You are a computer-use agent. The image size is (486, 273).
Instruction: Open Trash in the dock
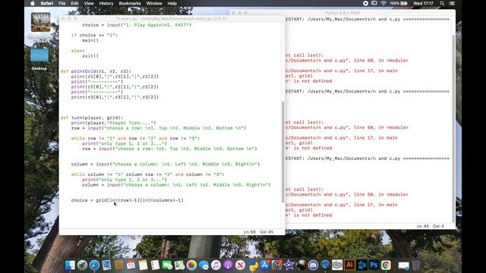point(416,265)
